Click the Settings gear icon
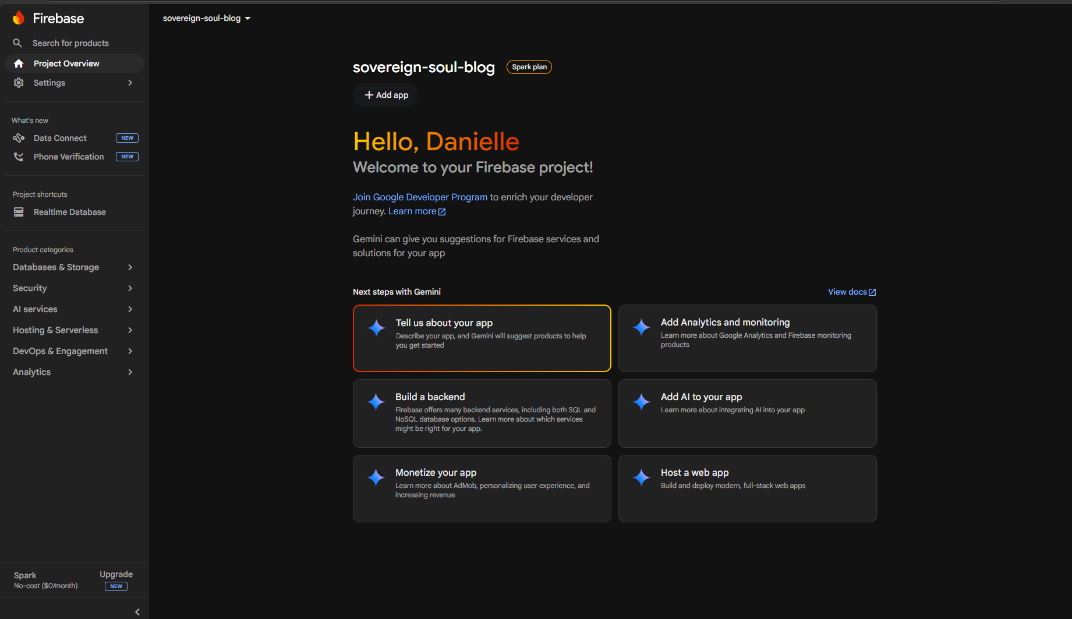 [19, 83]
